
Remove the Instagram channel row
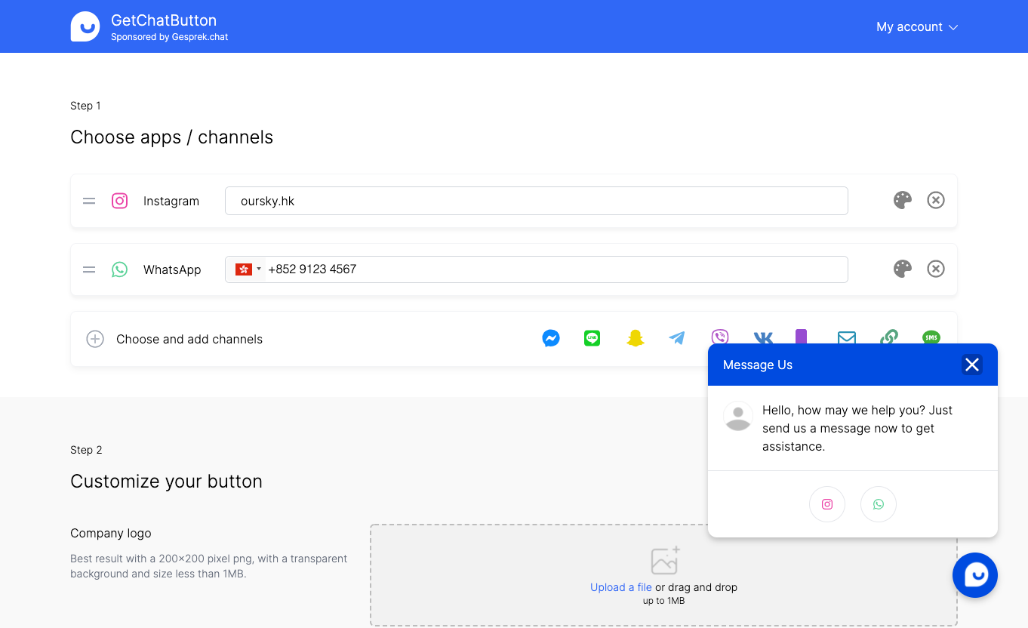(936, 200)
